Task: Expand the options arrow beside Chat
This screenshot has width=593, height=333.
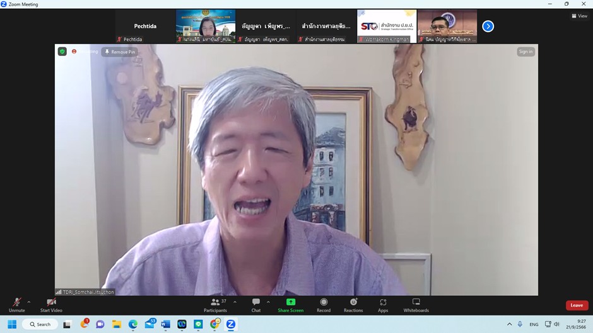Action: [268, 302]
